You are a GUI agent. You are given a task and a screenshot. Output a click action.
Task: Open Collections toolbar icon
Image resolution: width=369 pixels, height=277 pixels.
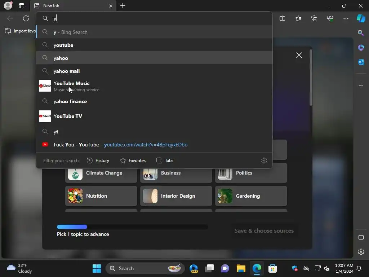click(x=314, y=18)
